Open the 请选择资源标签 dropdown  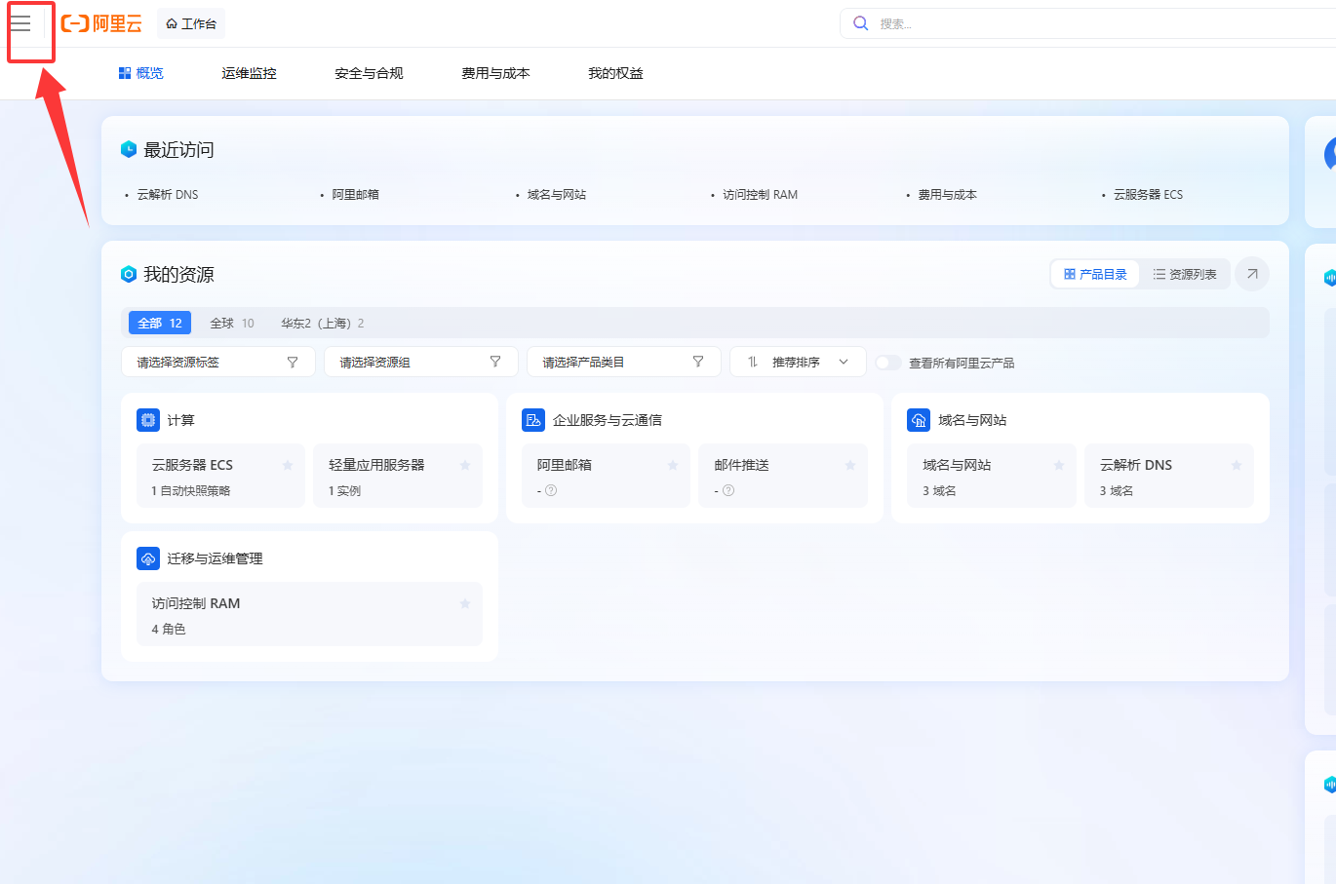point(217,362)
